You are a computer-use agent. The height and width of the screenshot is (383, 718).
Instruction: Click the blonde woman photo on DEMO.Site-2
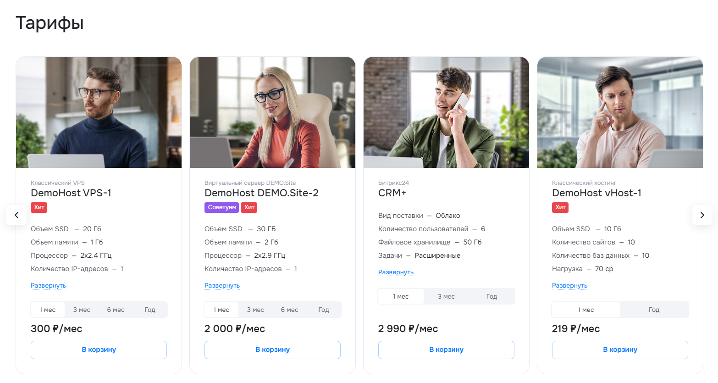272,112
